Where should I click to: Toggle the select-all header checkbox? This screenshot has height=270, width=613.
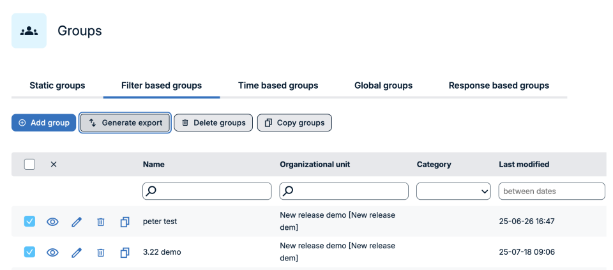point(29,164)
